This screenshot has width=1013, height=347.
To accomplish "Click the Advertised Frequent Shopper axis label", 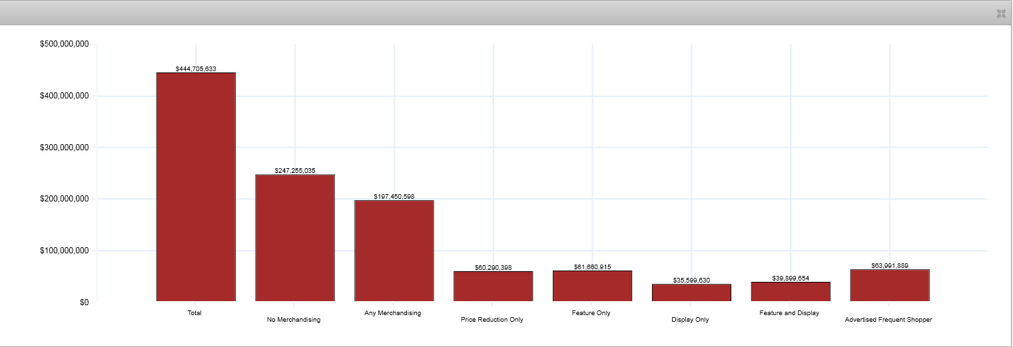I will tap(888, 320).
